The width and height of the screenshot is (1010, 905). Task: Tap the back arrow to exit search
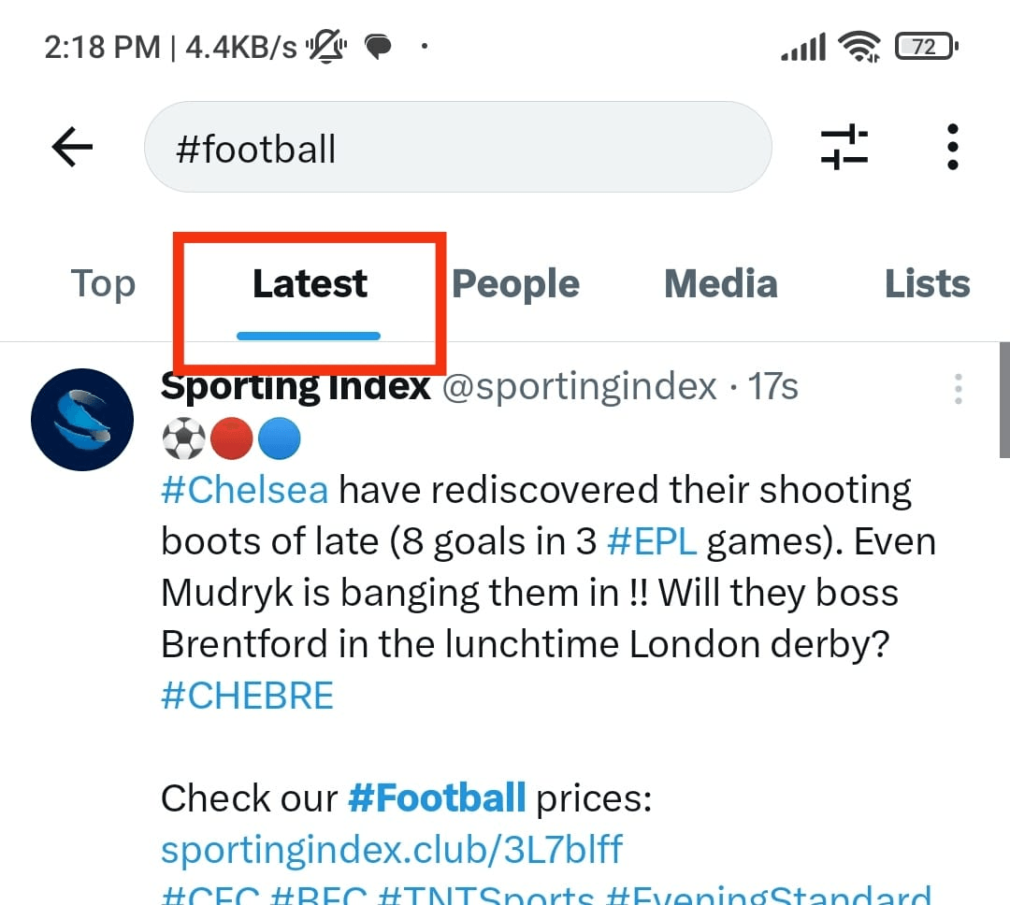coord(71,146)
